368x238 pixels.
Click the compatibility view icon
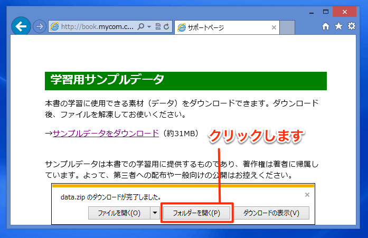(x=158, y=26)
